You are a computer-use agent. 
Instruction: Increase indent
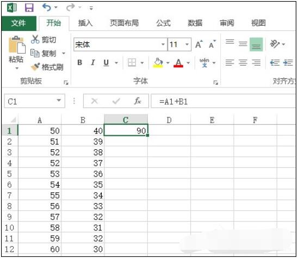pos(288,62)
